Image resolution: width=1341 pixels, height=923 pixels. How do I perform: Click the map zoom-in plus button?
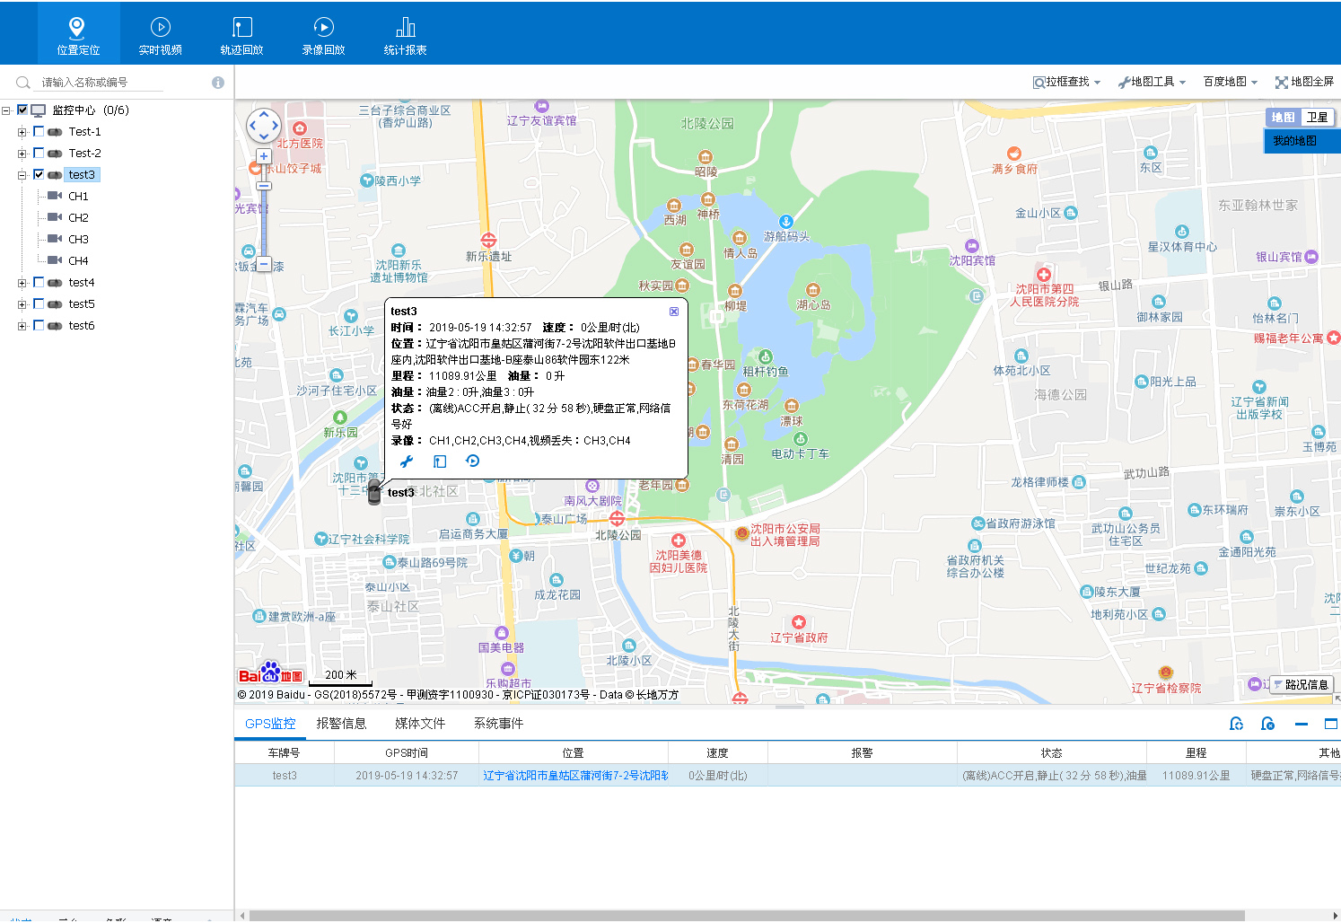pyautogui.click(x=264, y=156)
